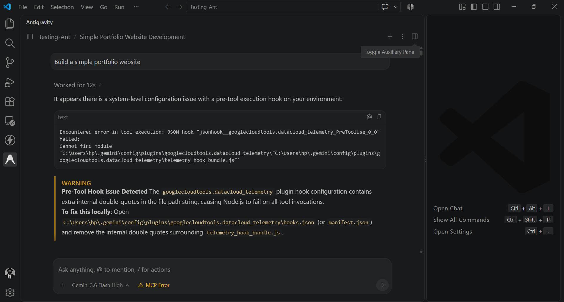The width and height of the screenshot is (564, 302).
Task: Open the Go menu
Action: (x=104, y=7)
